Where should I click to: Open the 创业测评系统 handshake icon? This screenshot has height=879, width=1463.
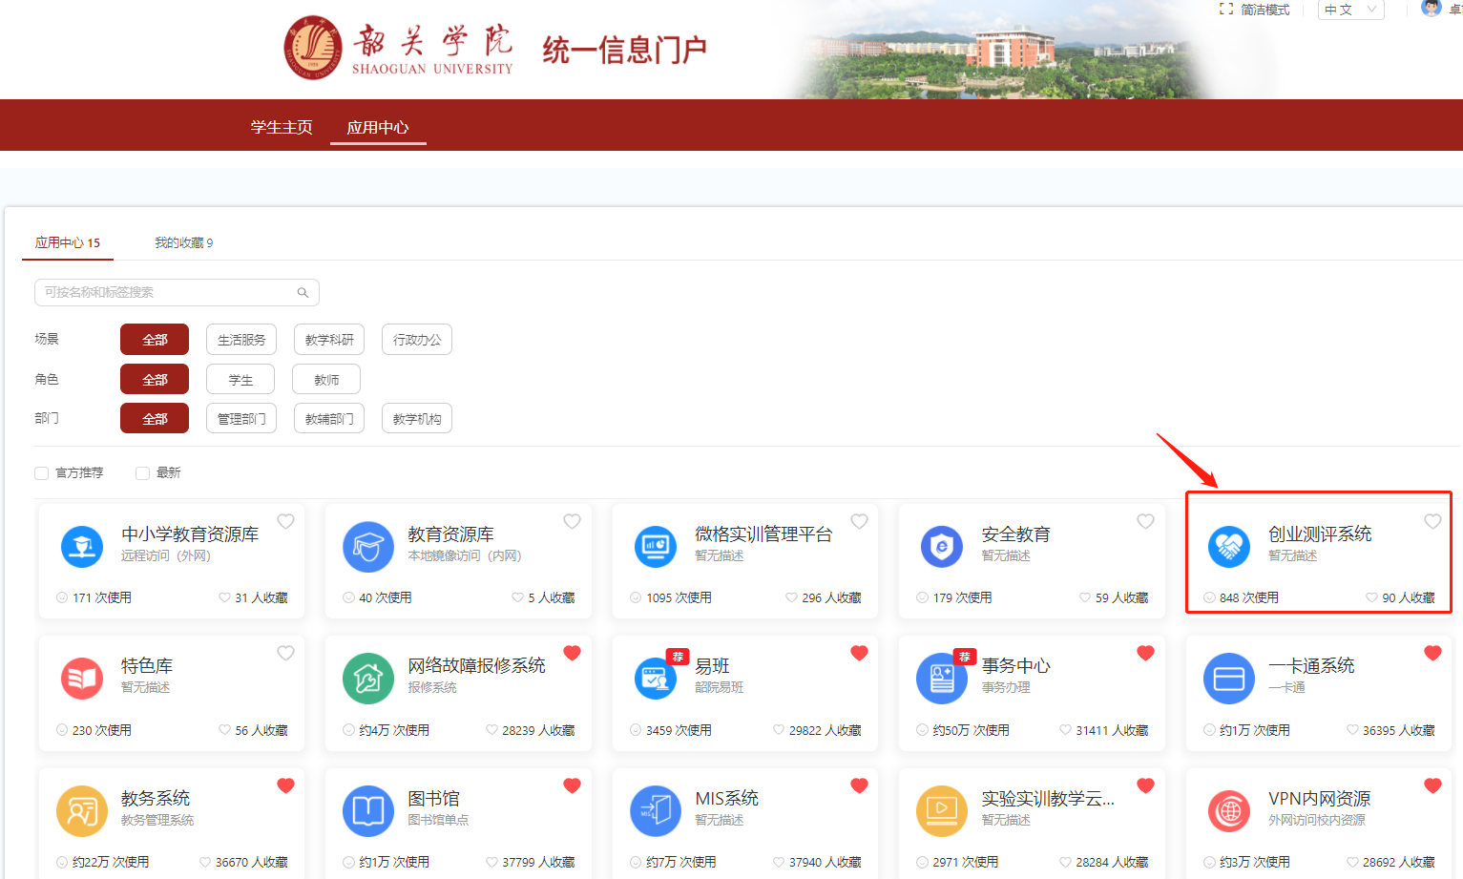click(1228, 546)
